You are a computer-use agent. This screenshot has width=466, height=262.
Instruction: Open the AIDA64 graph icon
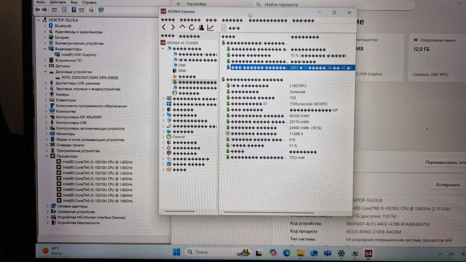tap(211, 27)
